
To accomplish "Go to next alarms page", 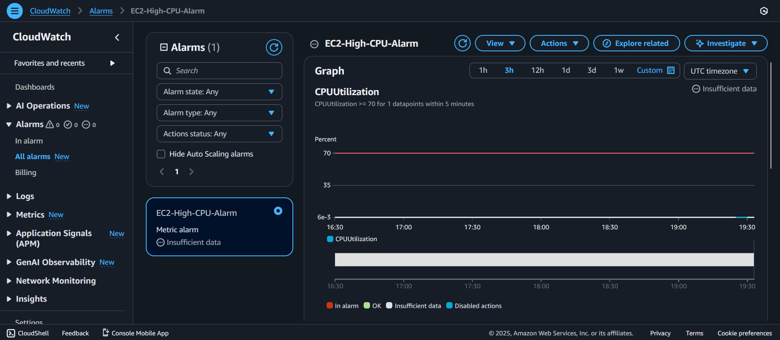I will coord(191,172).
